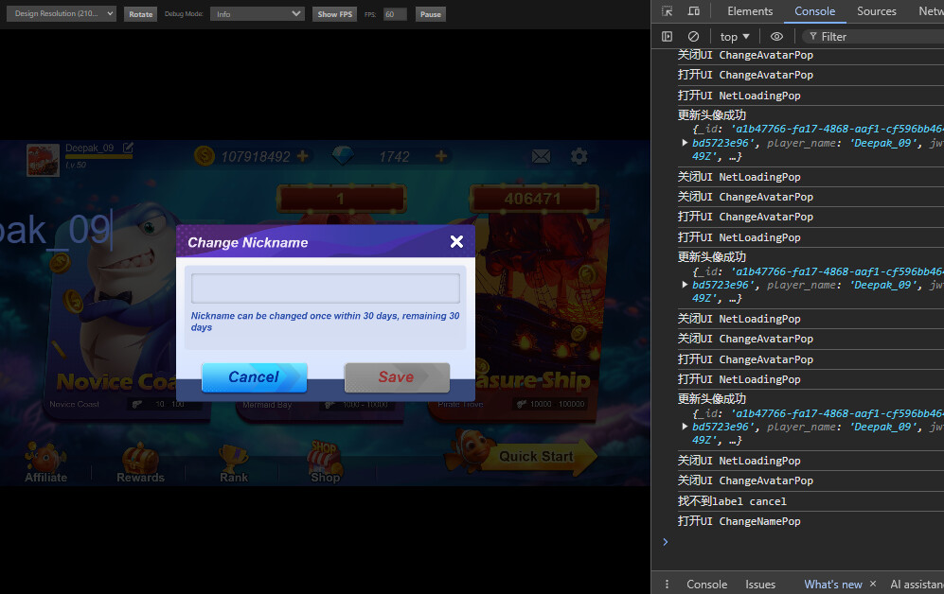The width and height of the screenshot is (944, 594).
Task: Expand first logged object with player_name Deepak_09
Action: coord(685,143)
